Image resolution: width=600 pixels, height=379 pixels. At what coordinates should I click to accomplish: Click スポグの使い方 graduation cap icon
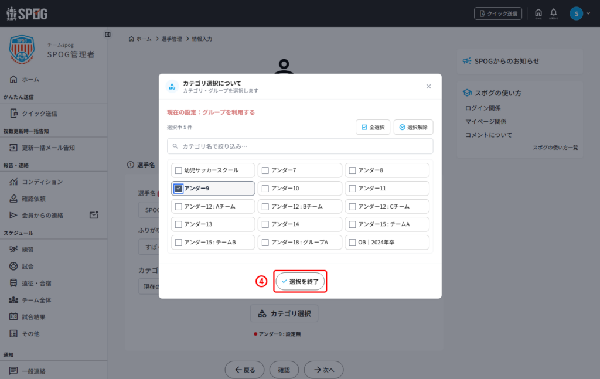tap(467, 93)
